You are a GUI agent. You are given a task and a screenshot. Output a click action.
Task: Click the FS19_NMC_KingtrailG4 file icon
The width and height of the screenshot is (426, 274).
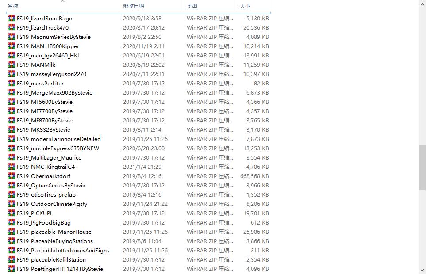[12, 167]
